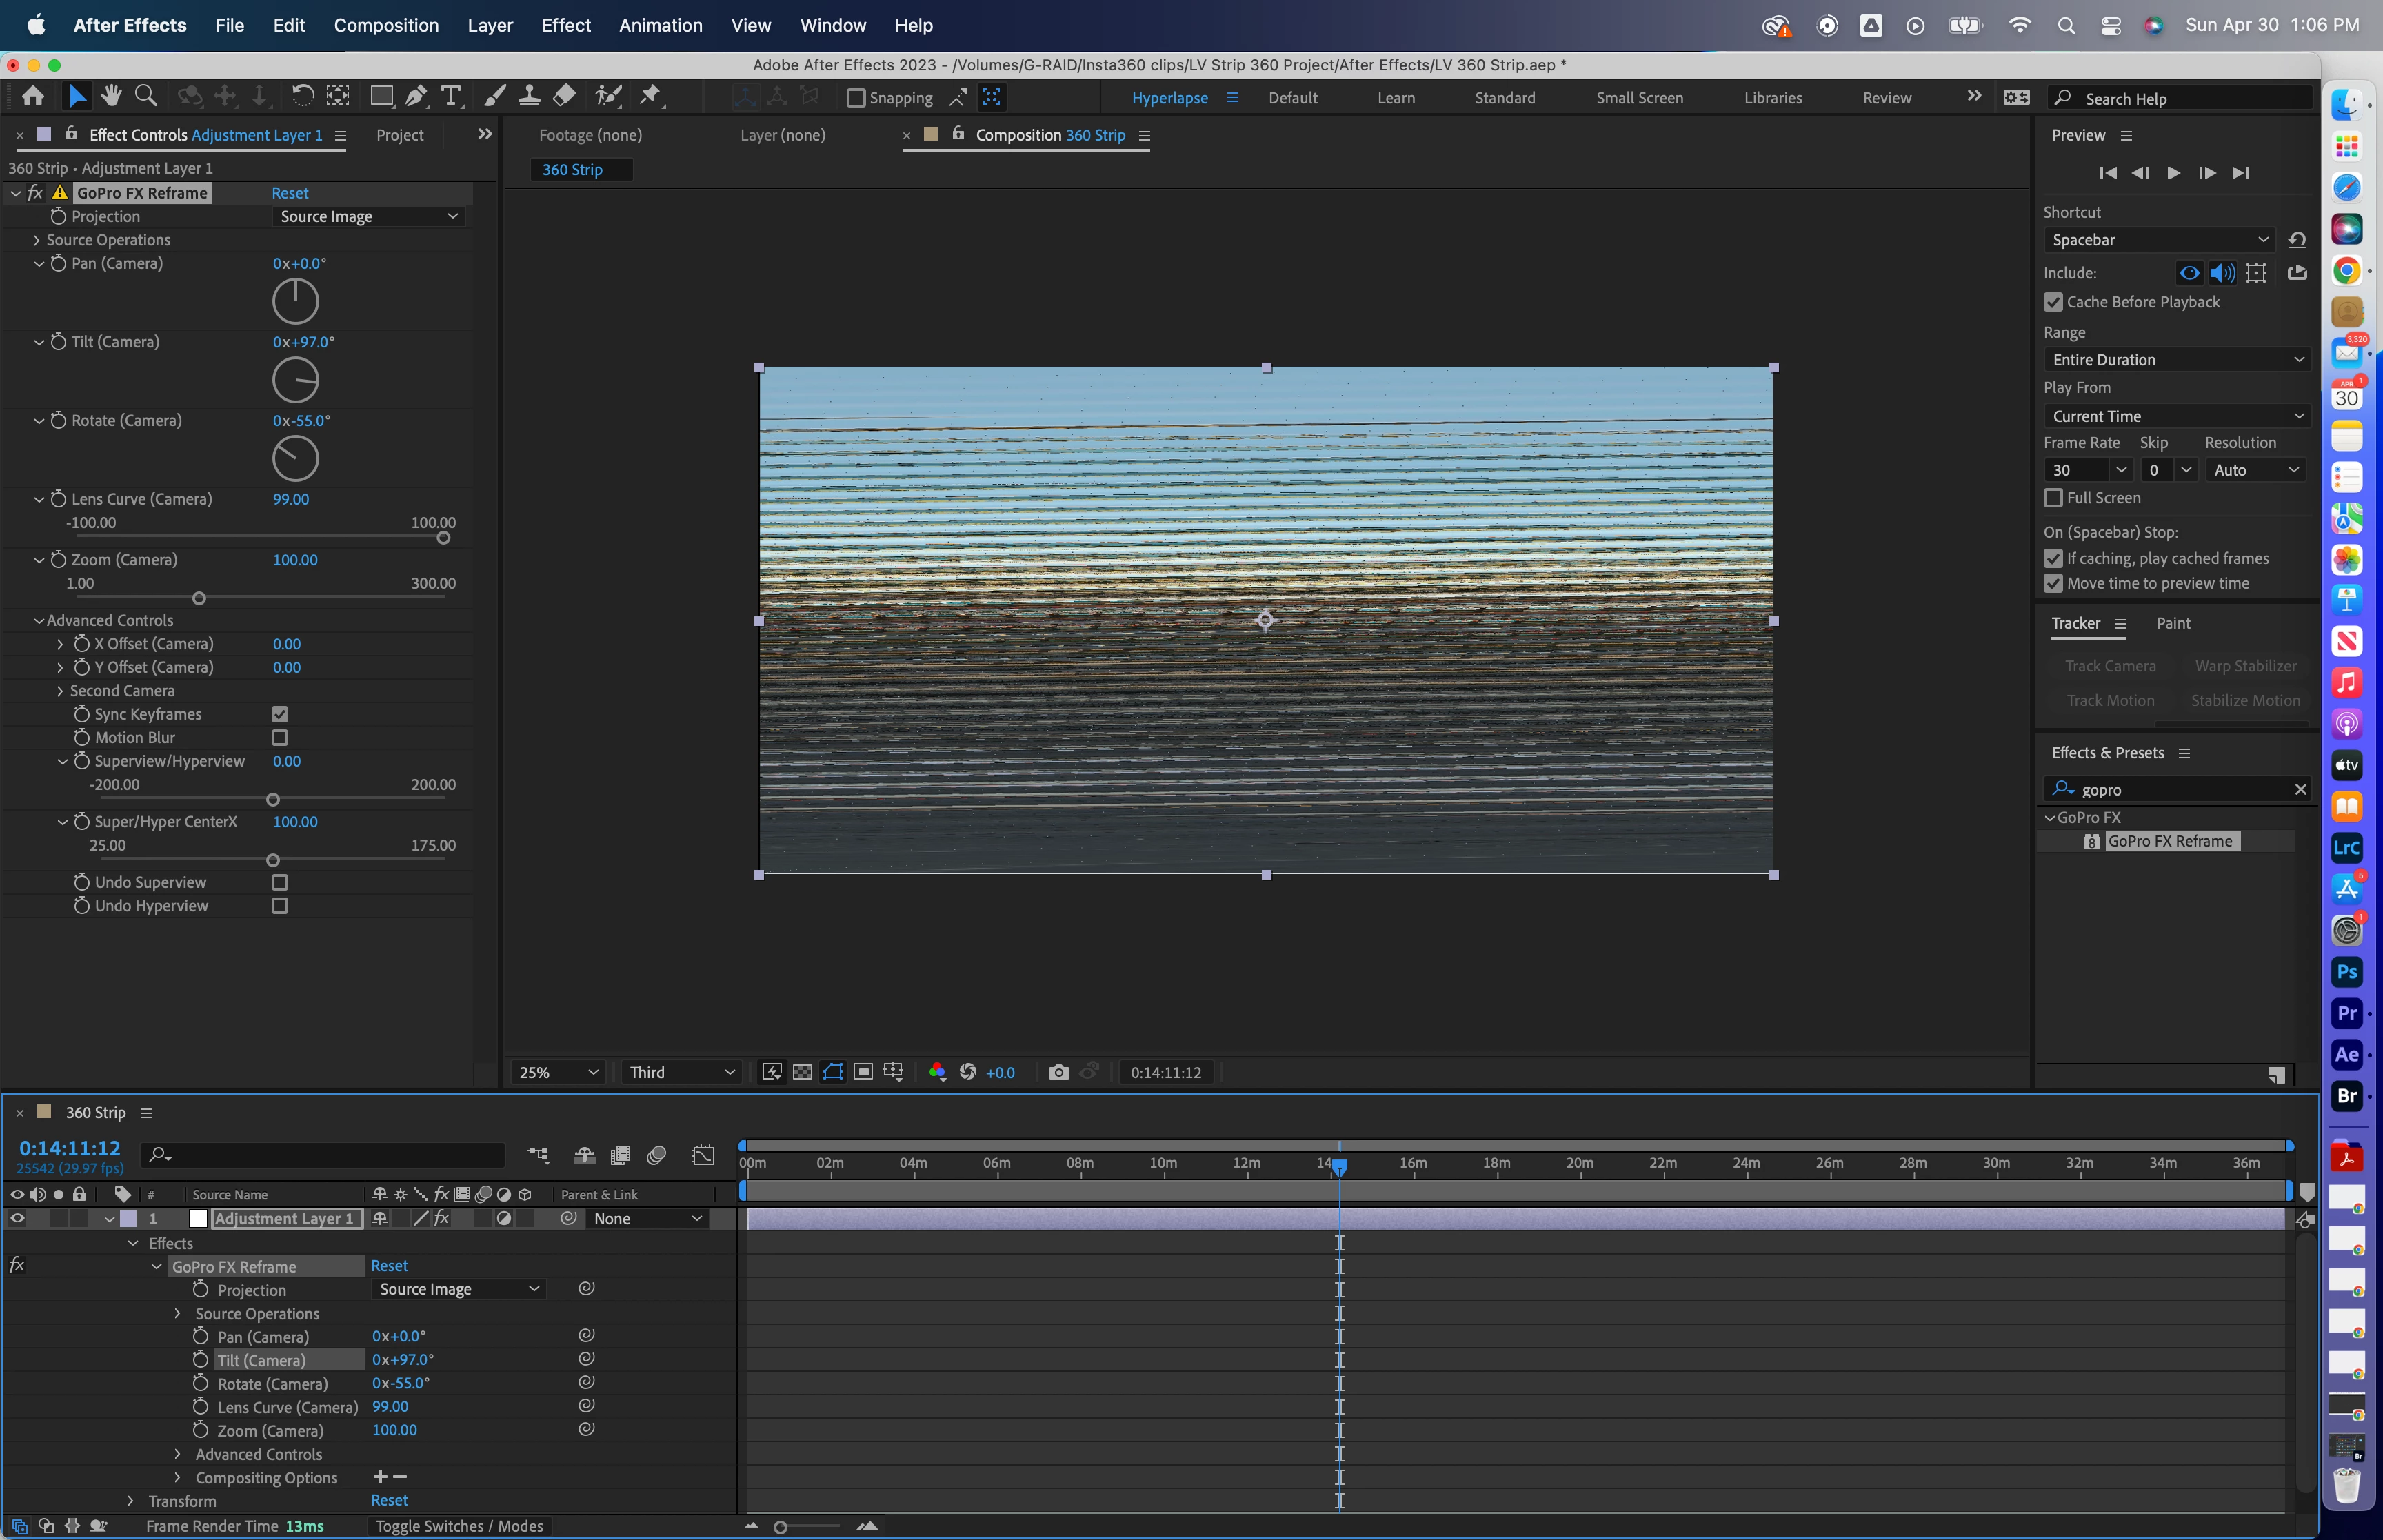Adjust the Zoom (Camera) slider handle
The width and height of the screenshot is (2383, 1540).
pos(199,598)
